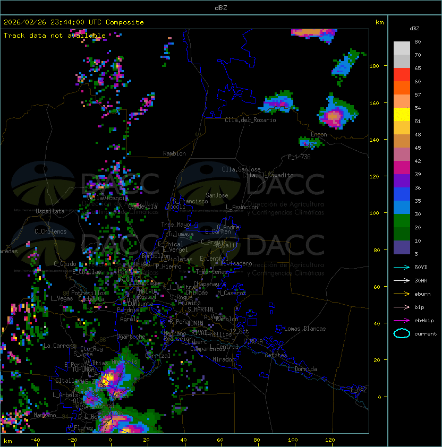This screenshot has width=442, height=447.
Task: Click the bright yellow 54 dBZ legend swatch
Action: pos(402,115)
